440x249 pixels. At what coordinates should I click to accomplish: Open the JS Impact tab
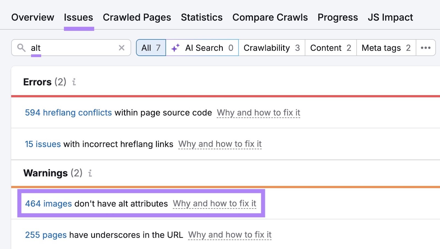tap(390, 17)
